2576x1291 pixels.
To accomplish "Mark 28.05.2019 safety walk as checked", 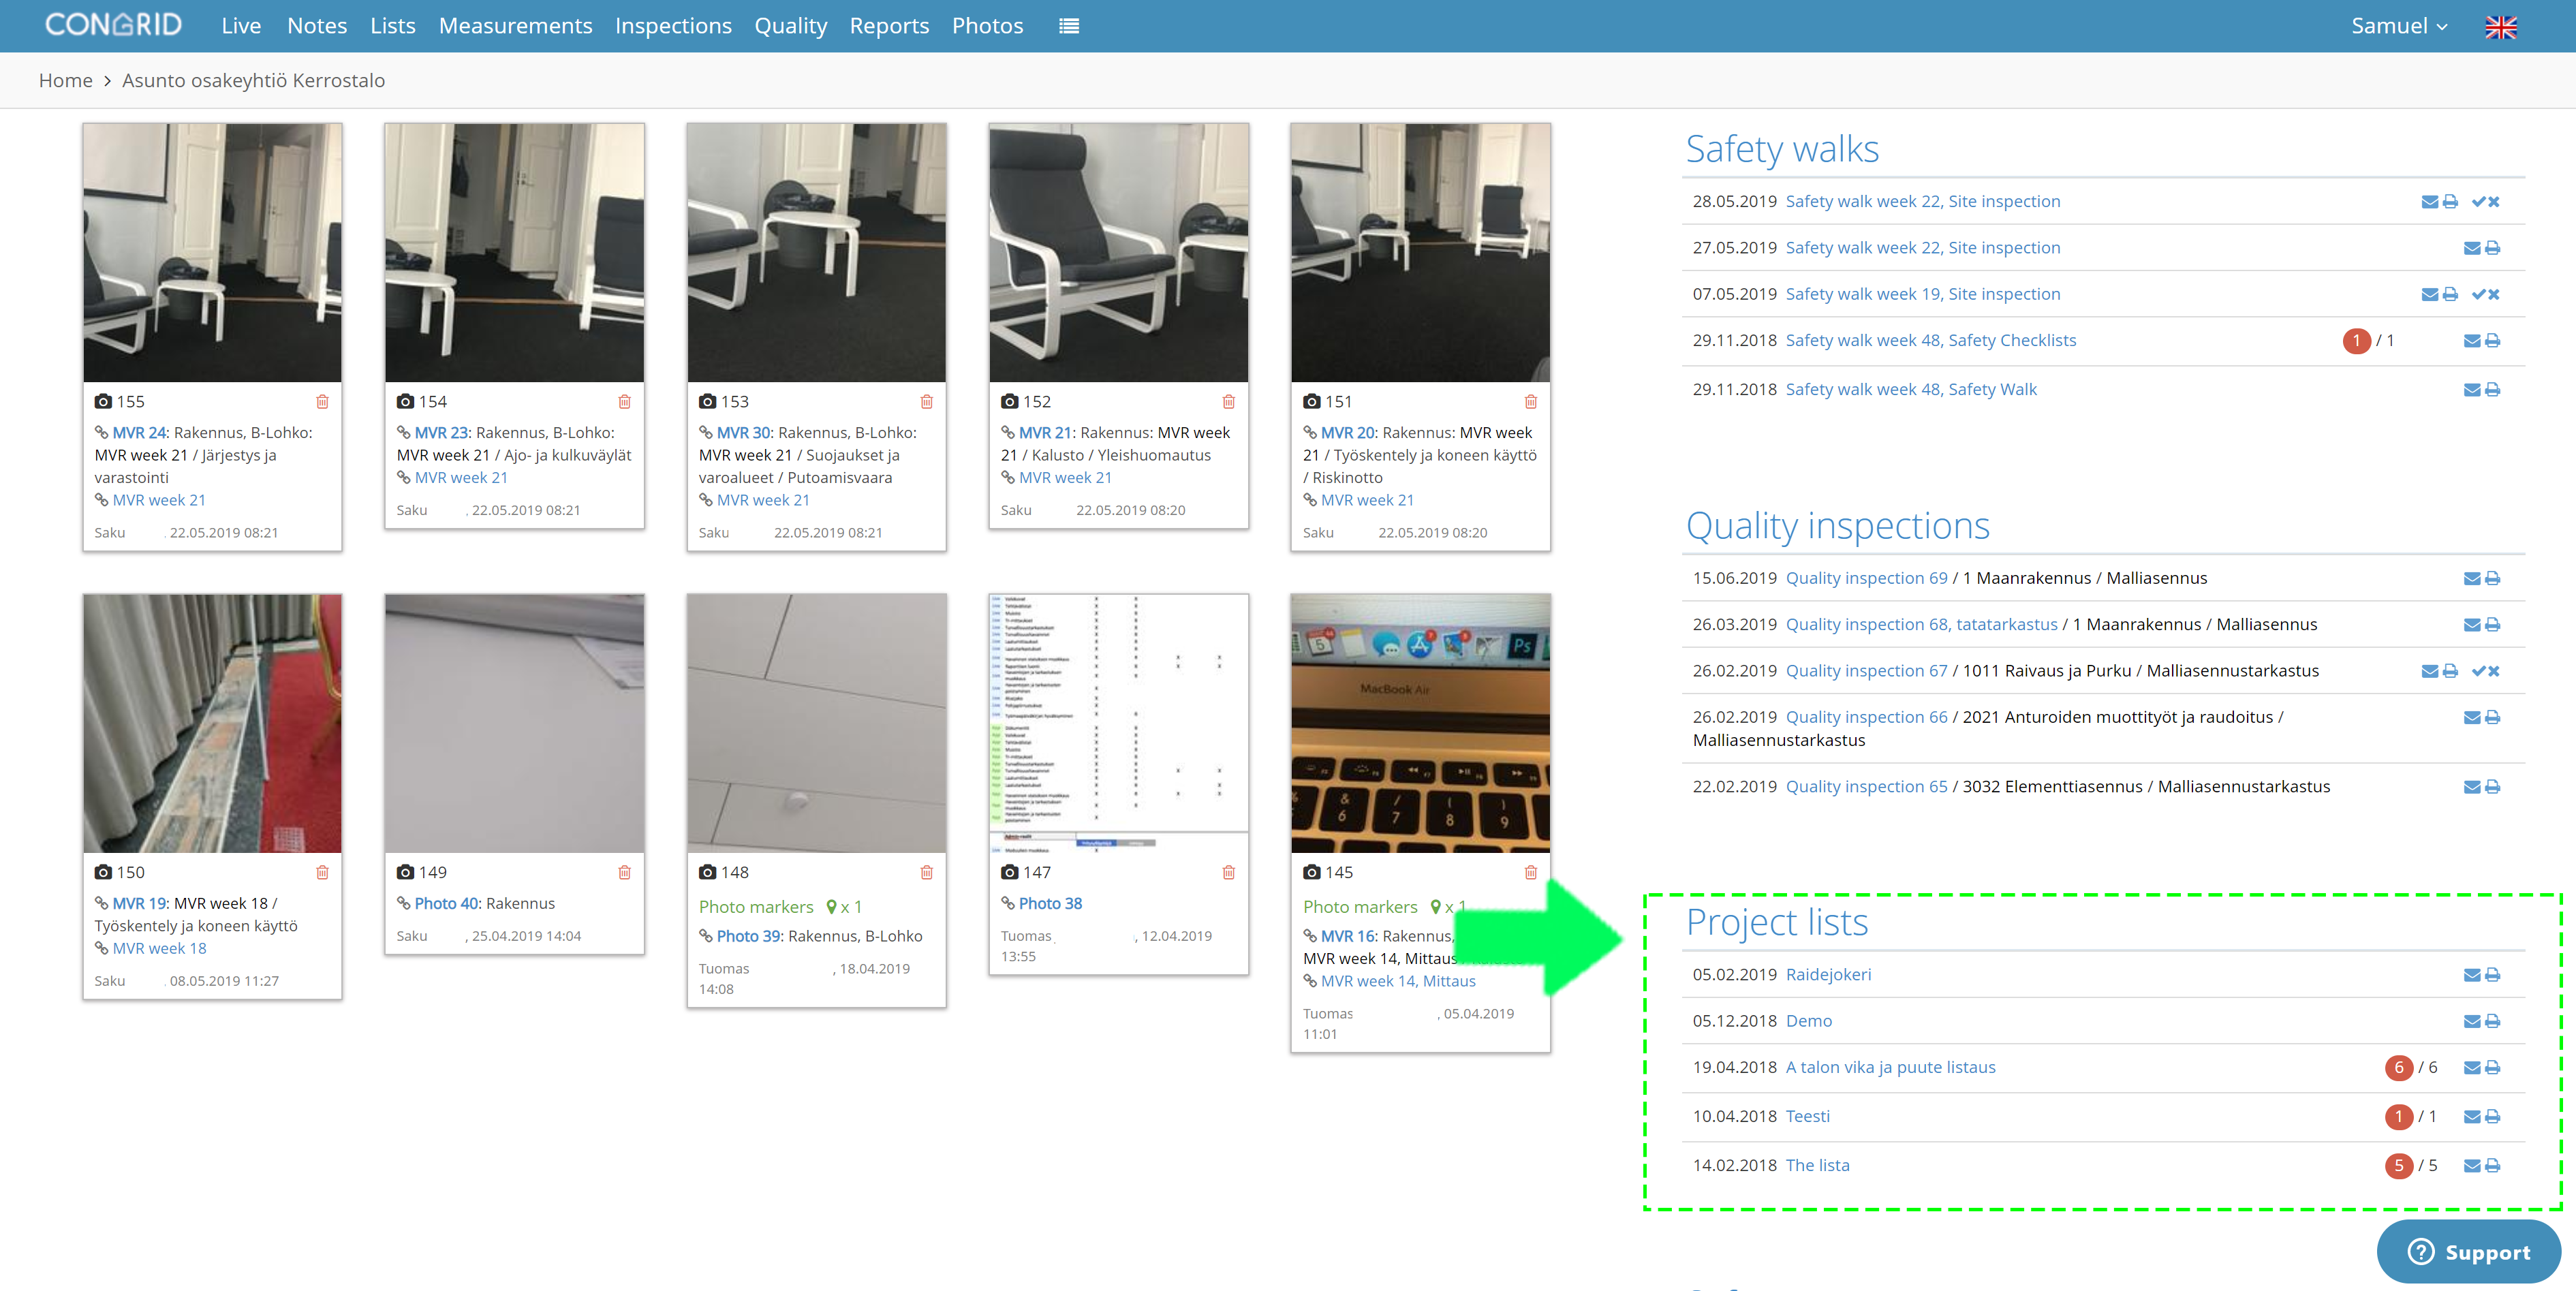I will (2479, 202).
